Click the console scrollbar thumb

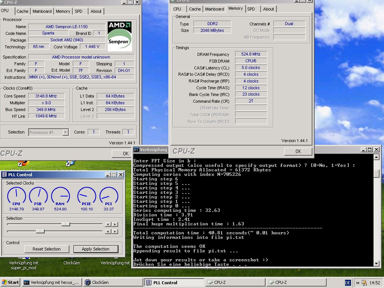[x=376, y=173]
